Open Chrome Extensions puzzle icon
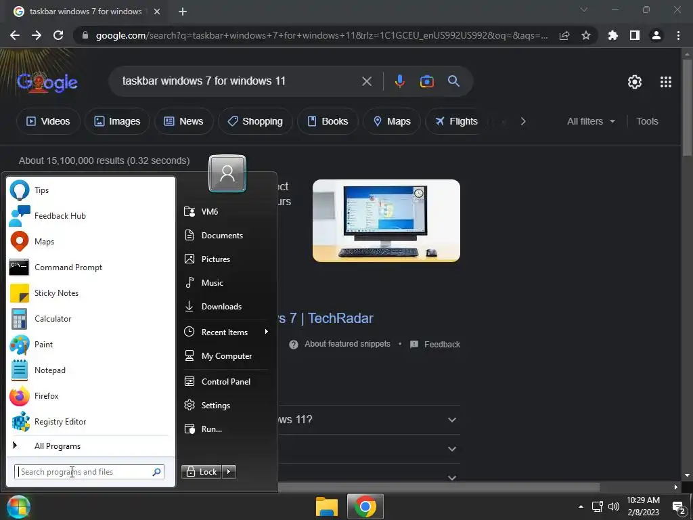Image resolution: width=693 pixels, height=520 pixels. (x=613, y=35)
